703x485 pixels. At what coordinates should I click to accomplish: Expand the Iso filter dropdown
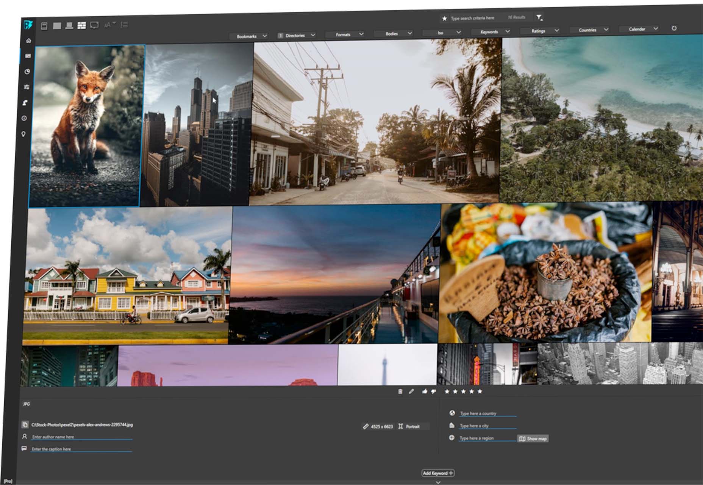[443, 33]
